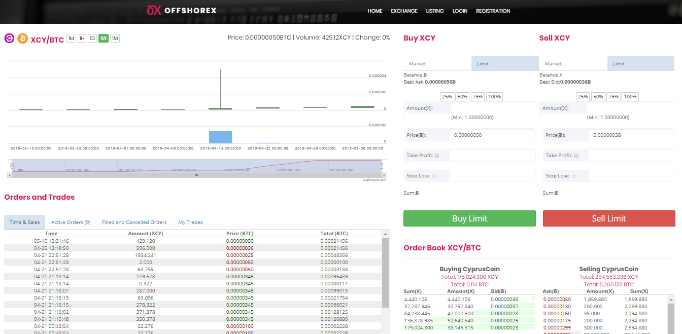Click the chart navigator's left scroll arrow
This screenshot has height=334, width=682.
[9, 175]
